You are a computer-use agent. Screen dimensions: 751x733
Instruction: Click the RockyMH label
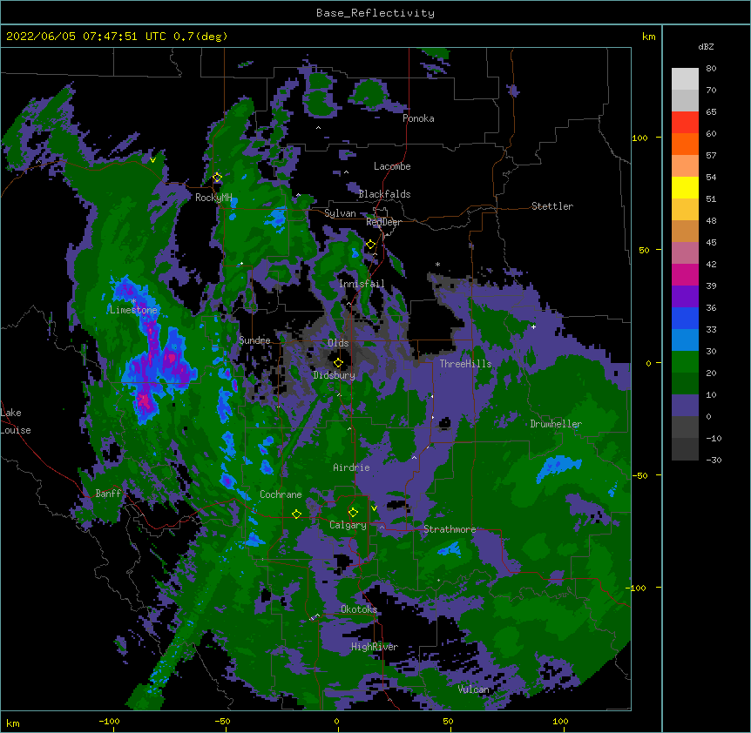coord(213,198)
